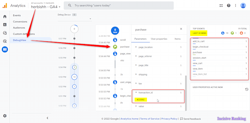
Task: Click the user properties history clock icon
Action: pyautogui.click(x=247, y=89)
